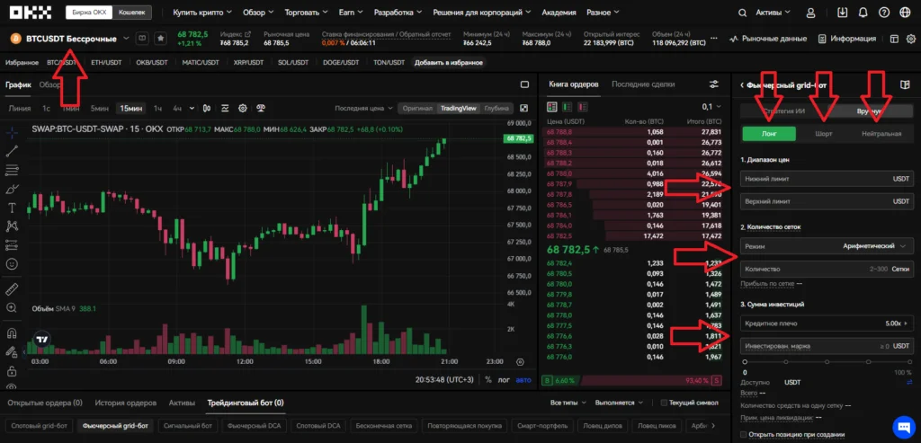Click the Нижний лимит input field
This screenshot has height=443, width=921.
827,180
